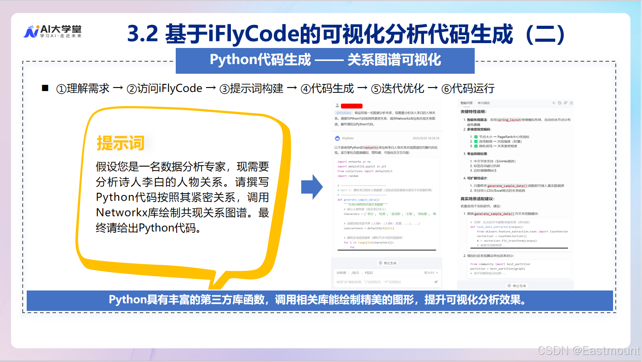Switch to the 智能问答 tab
Viewport: 642px width, 362px height.
tap(467, 103)
